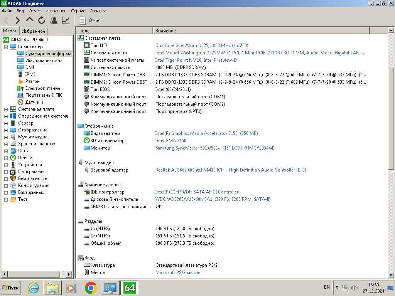Select Суммарная информация in the tree
Screen dimensions: 395x296
[x=45, y=53]
